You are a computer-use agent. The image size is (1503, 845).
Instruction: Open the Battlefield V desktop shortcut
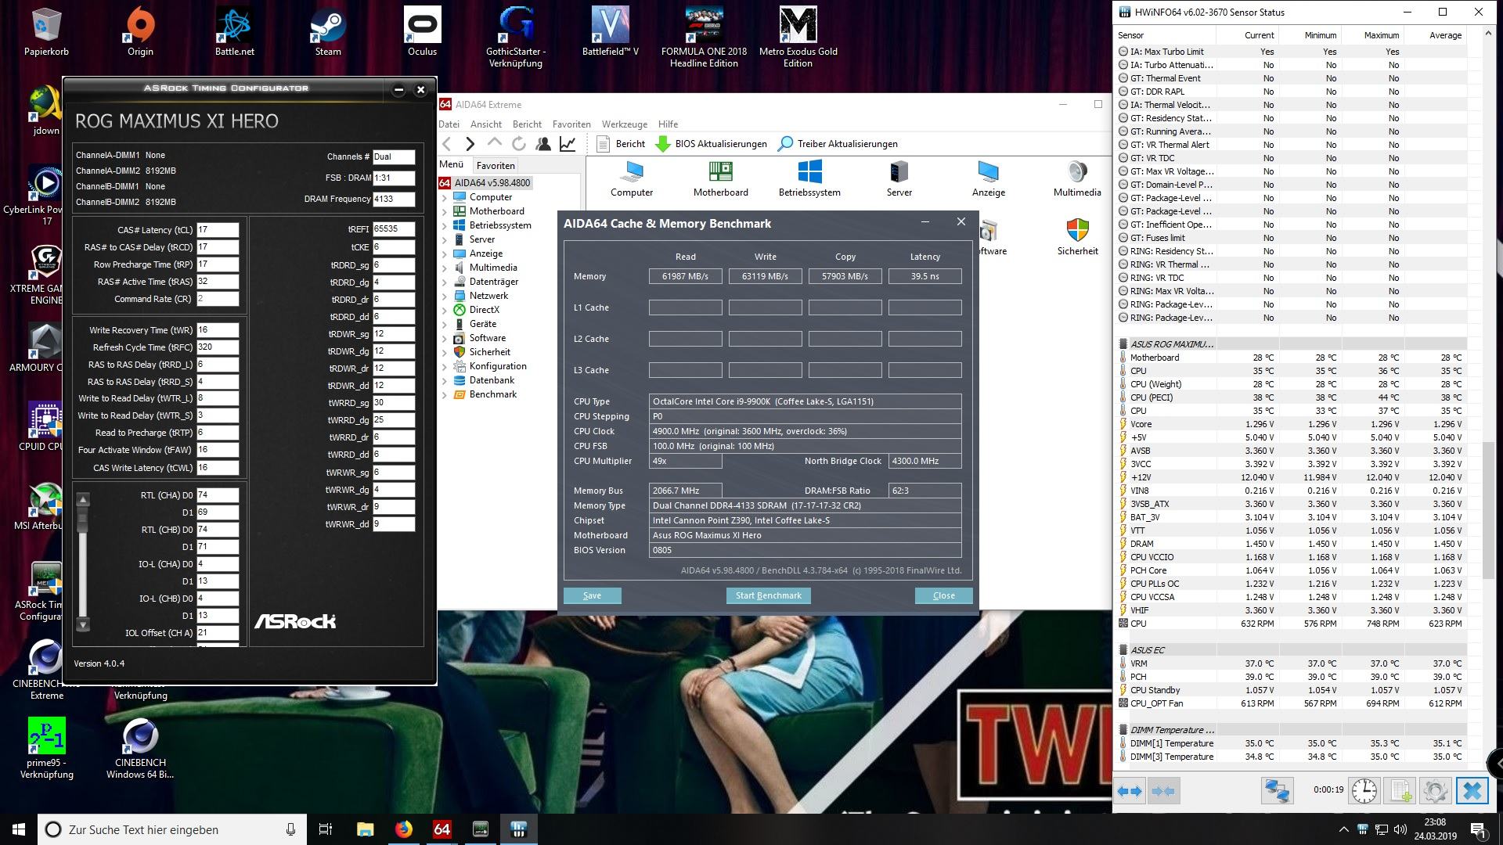point(610,32)
